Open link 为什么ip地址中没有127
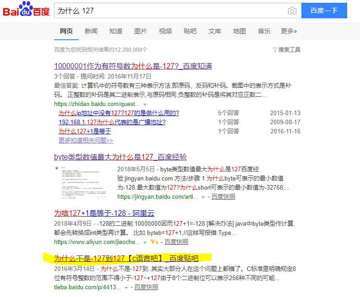Image resolution: width=360 pixels, height=297 pixels. 119,113
